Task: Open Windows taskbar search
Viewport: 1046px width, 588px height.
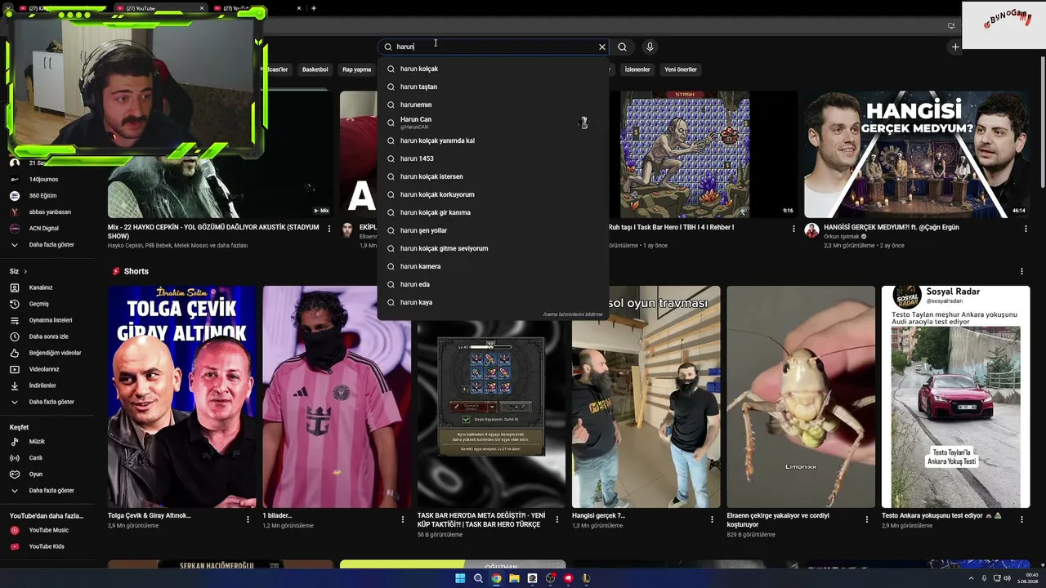Action: (x=478, y=578)
